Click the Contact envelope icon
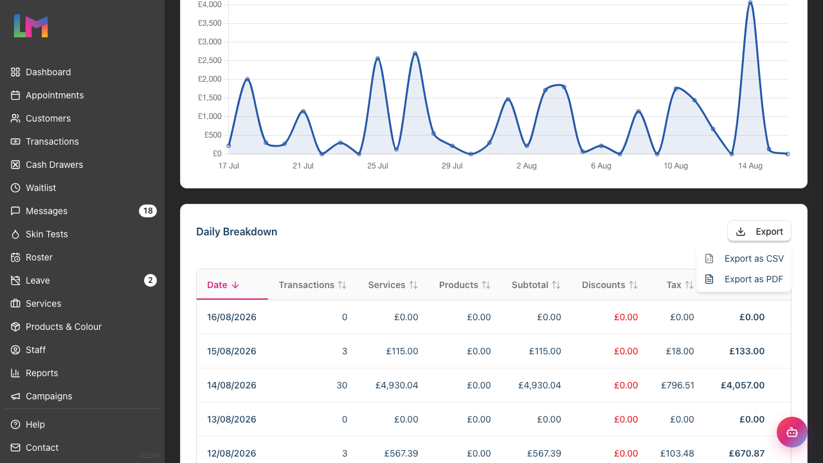Viewport: 823px width, 463px height. click(15, 448)
